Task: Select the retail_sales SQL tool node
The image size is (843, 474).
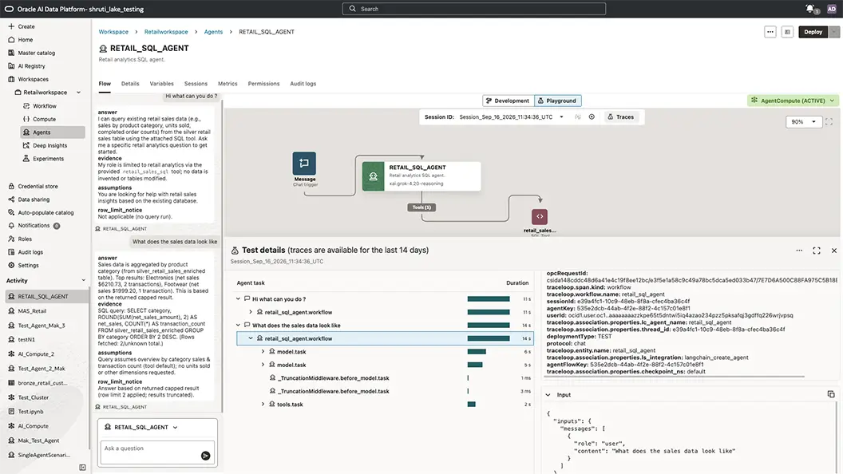Action: [x=540, y=216]
